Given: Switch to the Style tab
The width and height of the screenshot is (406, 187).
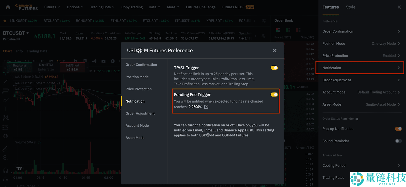Looking at the screenshot, I should point(350,7).
